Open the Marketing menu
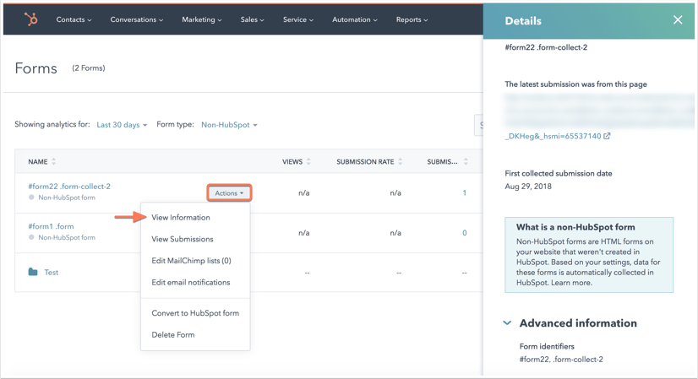 (202, 19)
